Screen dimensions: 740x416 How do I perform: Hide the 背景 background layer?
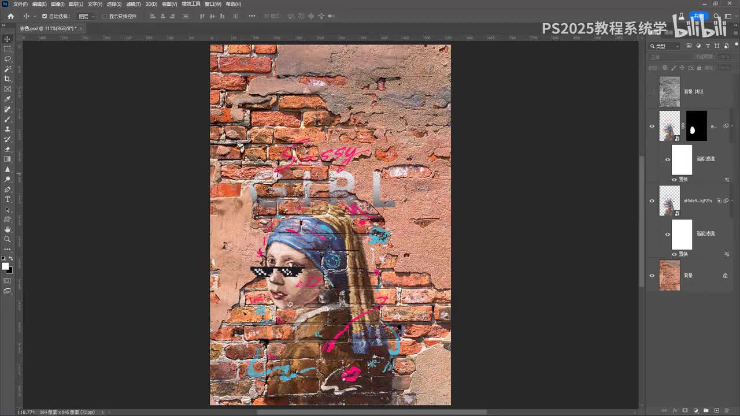pos(652,276)
